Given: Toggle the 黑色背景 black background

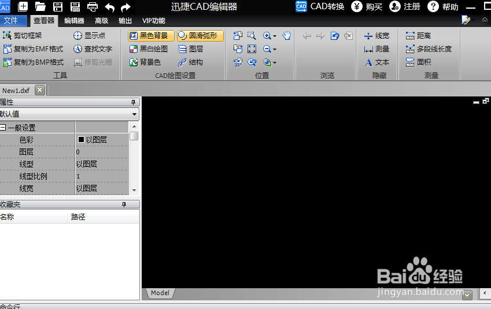Looking at the screenshot, I should 151,36.
